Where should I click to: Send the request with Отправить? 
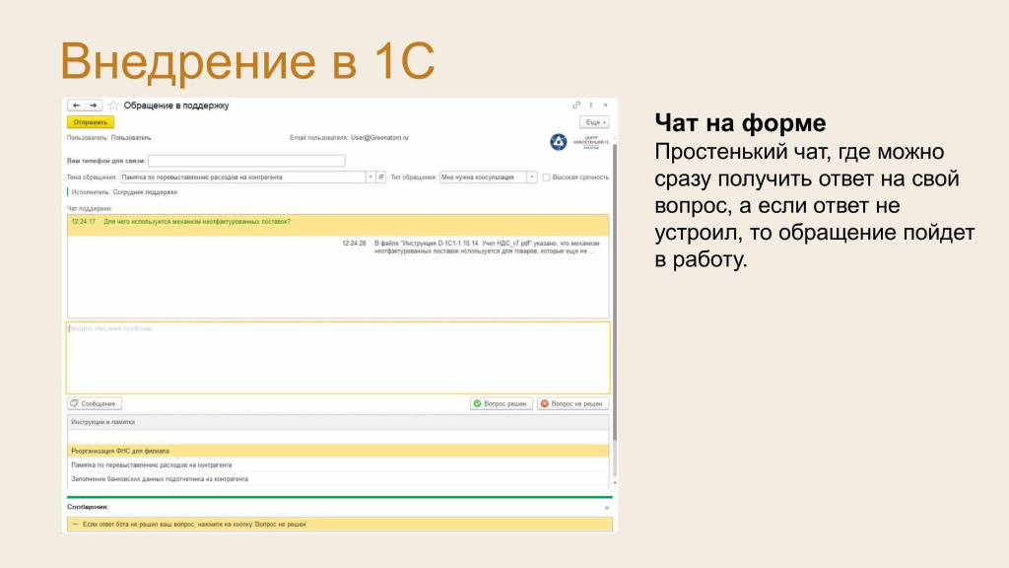tap(90, 122)
